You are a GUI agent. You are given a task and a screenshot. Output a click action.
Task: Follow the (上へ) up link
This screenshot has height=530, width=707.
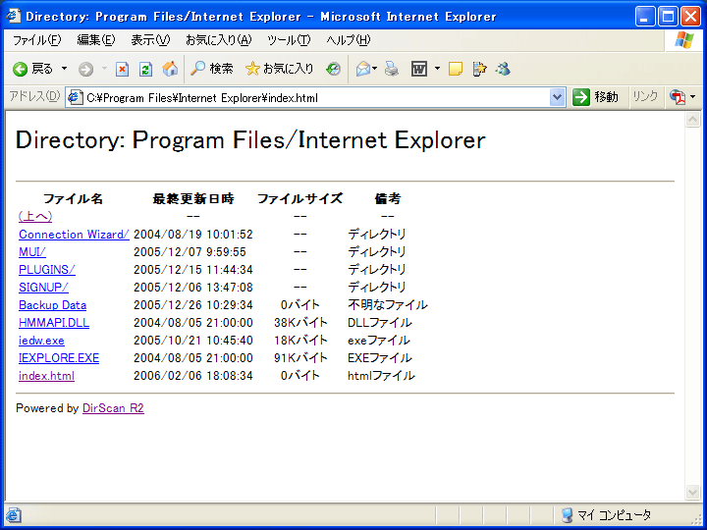coord(35,216)
